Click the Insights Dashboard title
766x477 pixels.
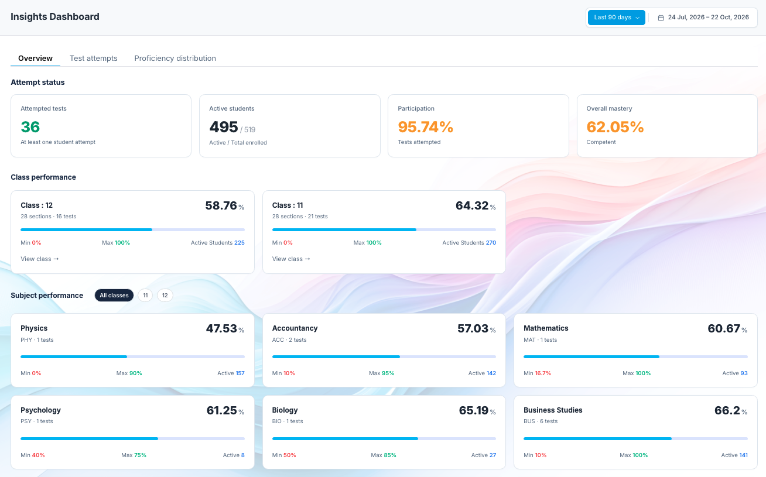(55, 17)
